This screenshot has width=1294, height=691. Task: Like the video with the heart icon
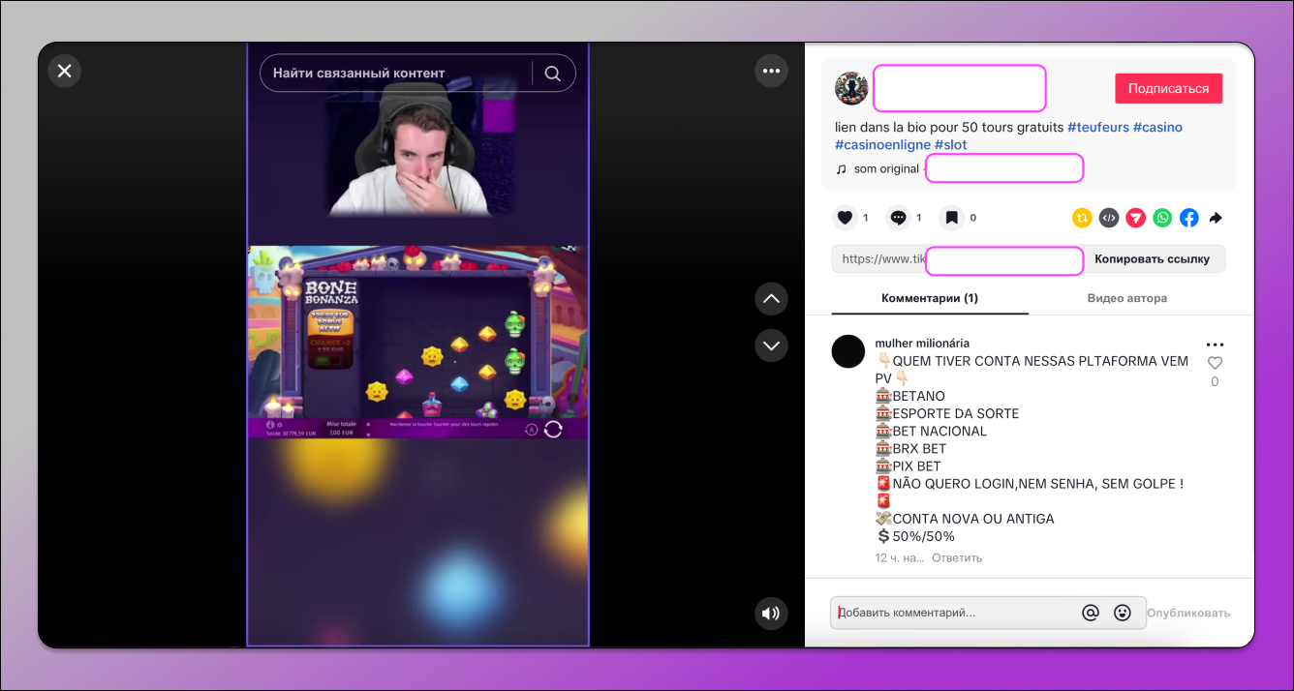tap(845, 217)
